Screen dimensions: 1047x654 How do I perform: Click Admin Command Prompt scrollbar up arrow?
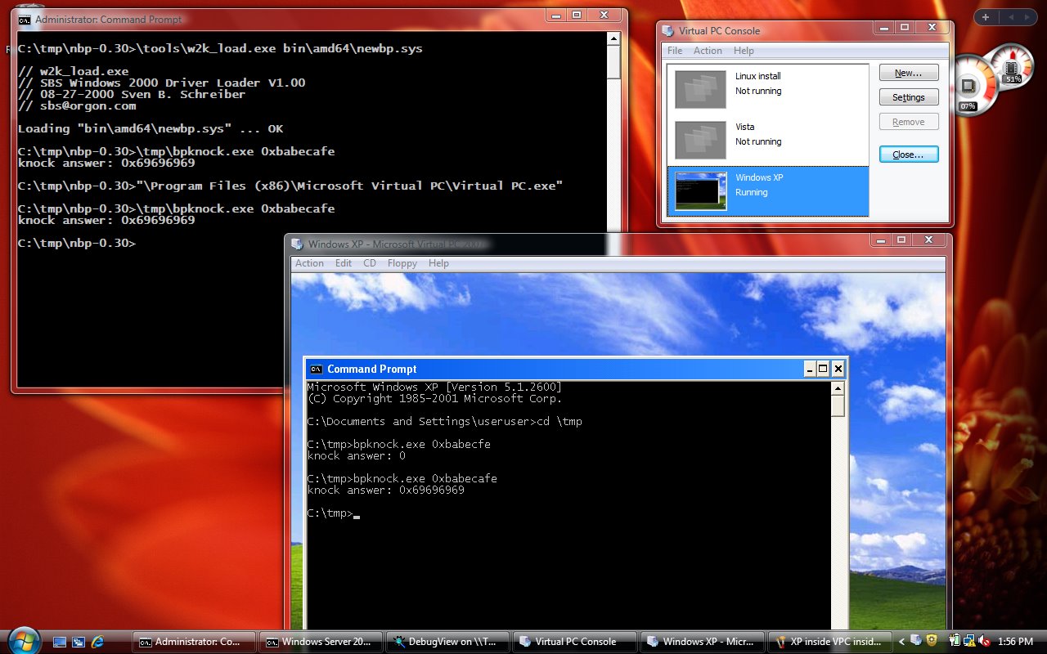coord(613,39)
